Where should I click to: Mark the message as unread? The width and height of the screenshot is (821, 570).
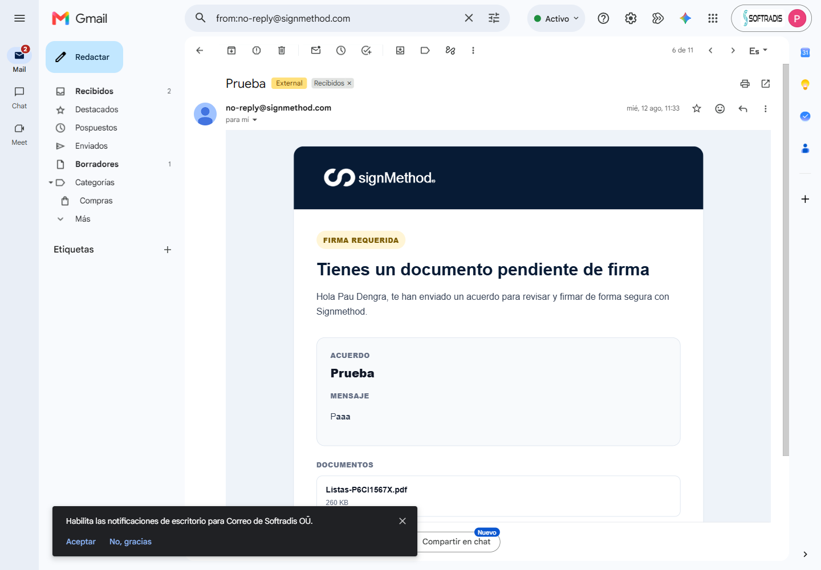(x=316, y=50)
